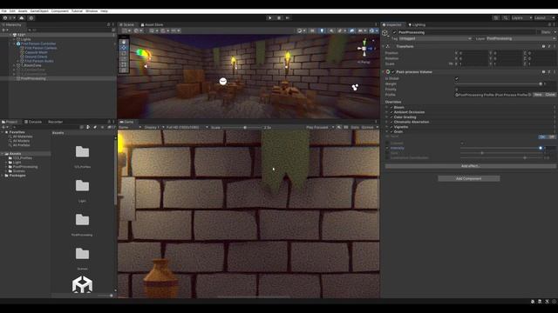Open Post-process Volume component context menu

pos(555,72)
